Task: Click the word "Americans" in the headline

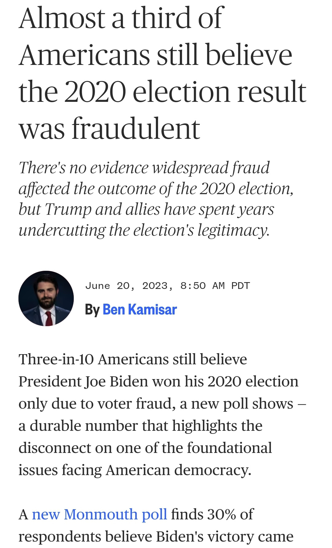Action: coord(84,55)
